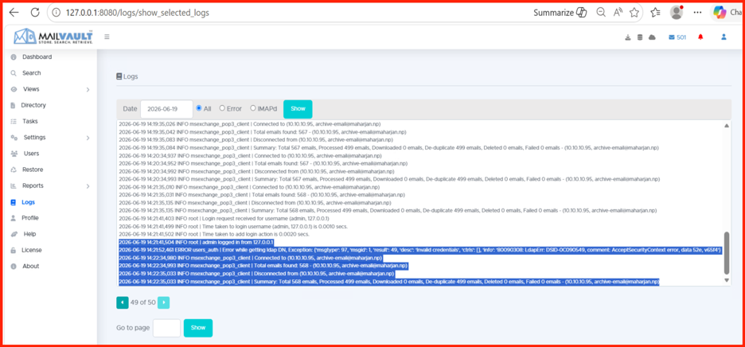The image size is (745, 347).
Task: Expand the Settings submenu chevron
Action: [x=88, y=138]
